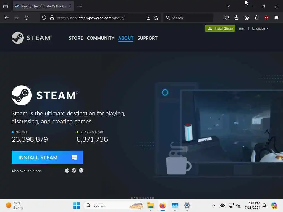Image resolution: width=283 pixels, height=212 pixels.
Task: Click the display connection tray icon
Action: pyautogui.click(x=231, y=205)
